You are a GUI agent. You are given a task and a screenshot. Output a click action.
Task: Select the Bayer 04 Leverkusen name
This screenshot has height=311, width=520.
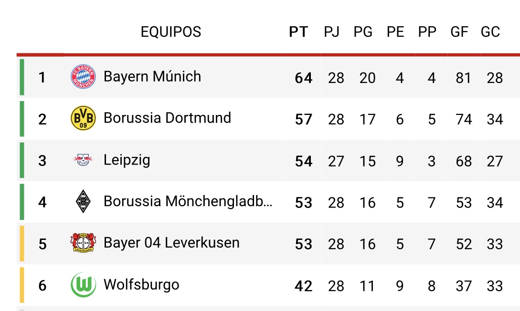tap(171, 243)
